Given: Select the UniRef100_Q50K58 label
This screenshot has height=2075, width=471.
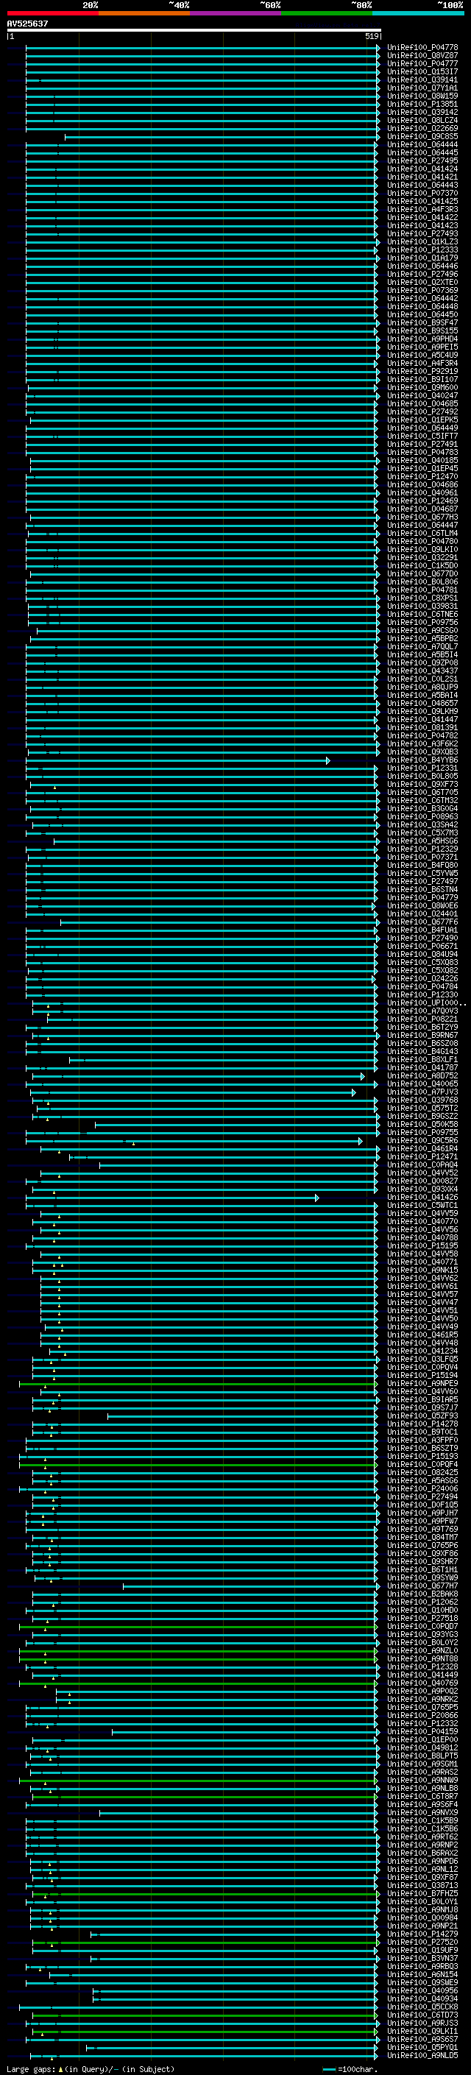Looking at the screenshot, I should [x=422, y=1124].
